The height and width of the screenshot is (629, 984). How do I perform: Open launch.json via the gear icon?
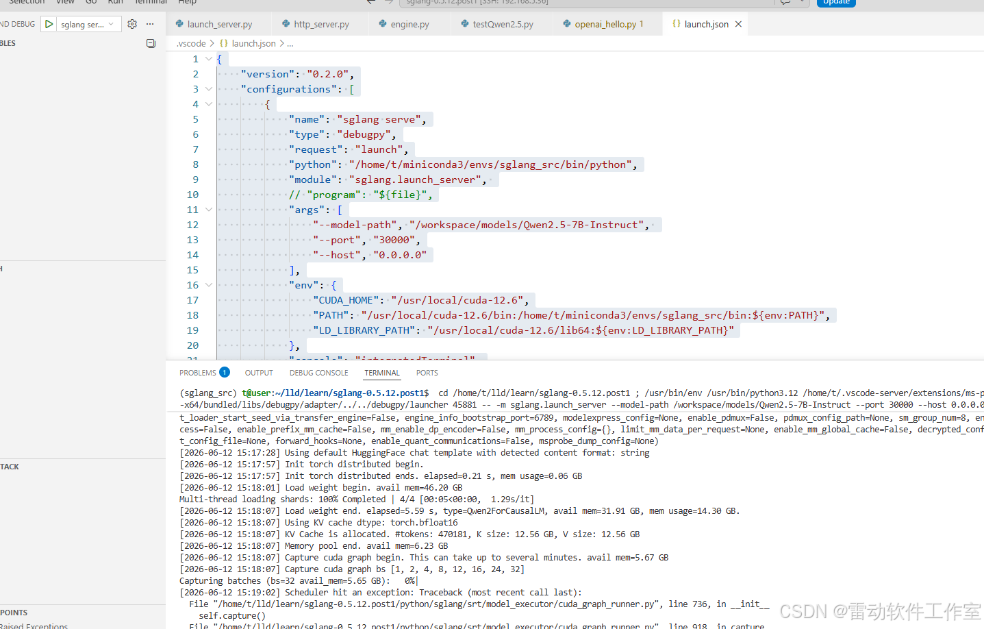coord(132,24)
